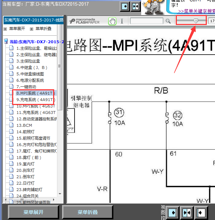Click 菜单展开 link in tree header
215x220 pixels.
17,29
